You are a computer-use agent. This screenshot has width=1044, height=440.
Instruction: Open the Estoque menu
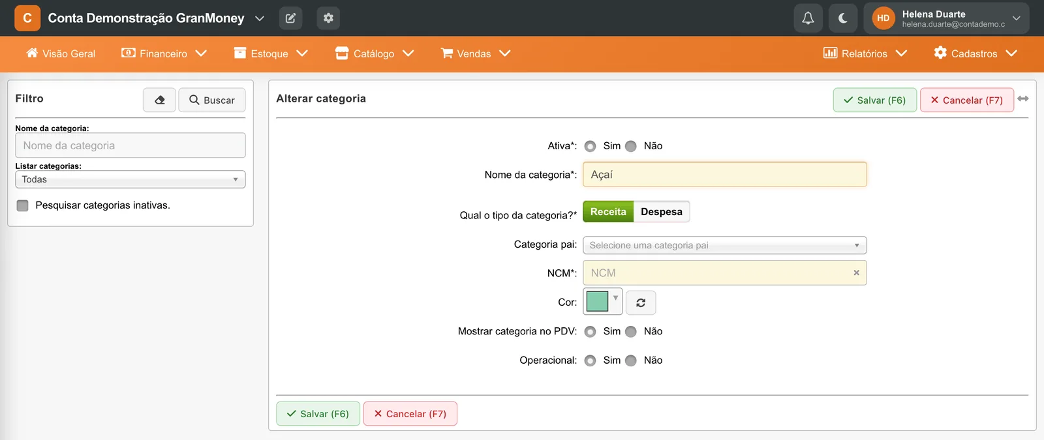(271, 53)
